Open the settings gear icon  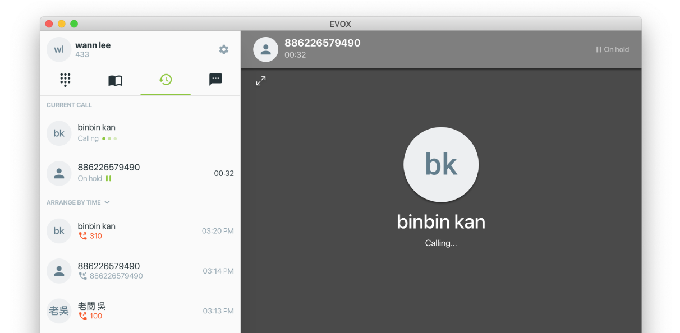(x=224, y=49)
